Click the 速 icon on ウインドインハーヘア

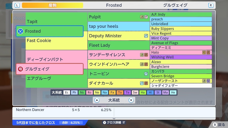coord(142,64)
